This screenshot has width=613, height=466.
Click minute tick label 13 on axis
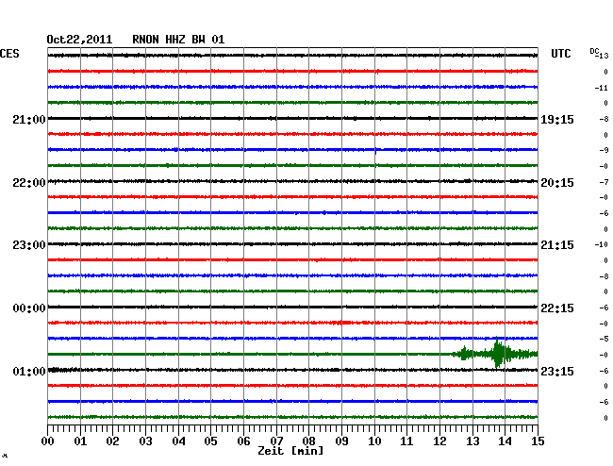472,441
